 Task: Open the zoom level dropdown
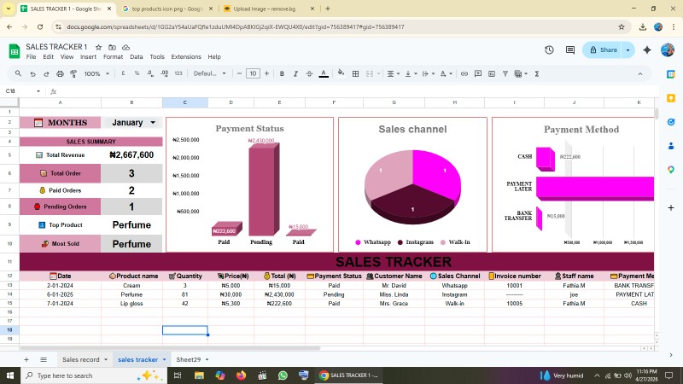point(96,74)
